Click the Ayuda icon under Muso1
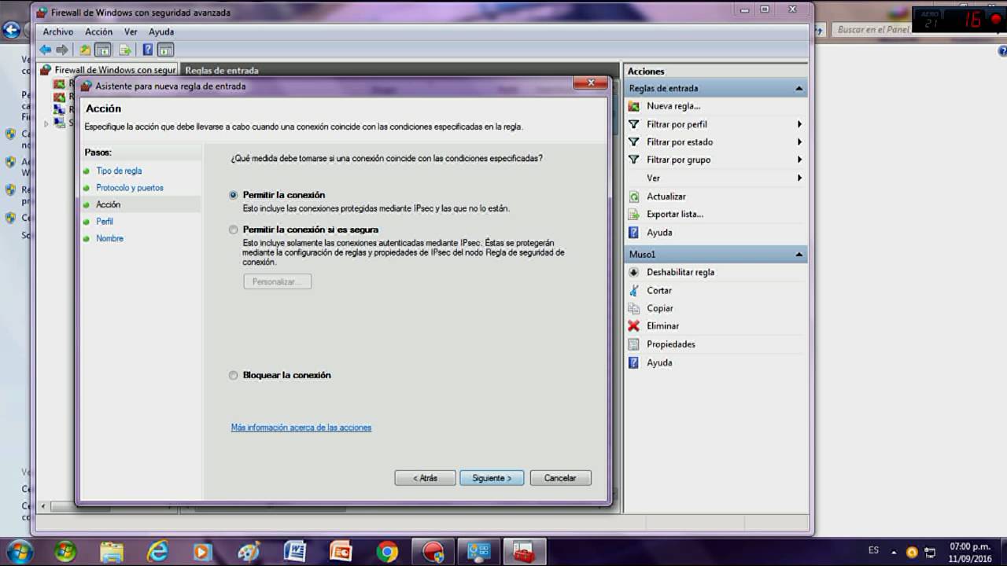The height and width of the screenshot is (566, 1007). tap(634, 362)
